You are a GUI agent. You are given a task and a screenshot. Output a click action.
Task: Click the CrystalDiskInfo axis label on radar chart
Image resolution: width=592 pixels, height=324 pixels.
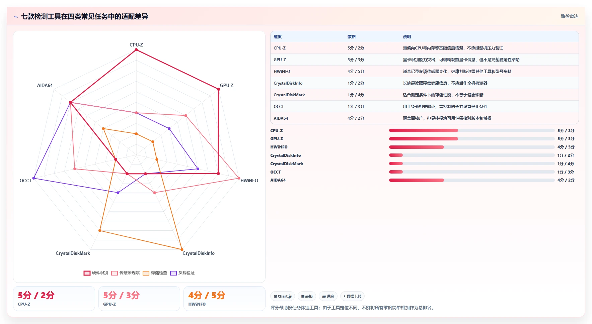199,253
